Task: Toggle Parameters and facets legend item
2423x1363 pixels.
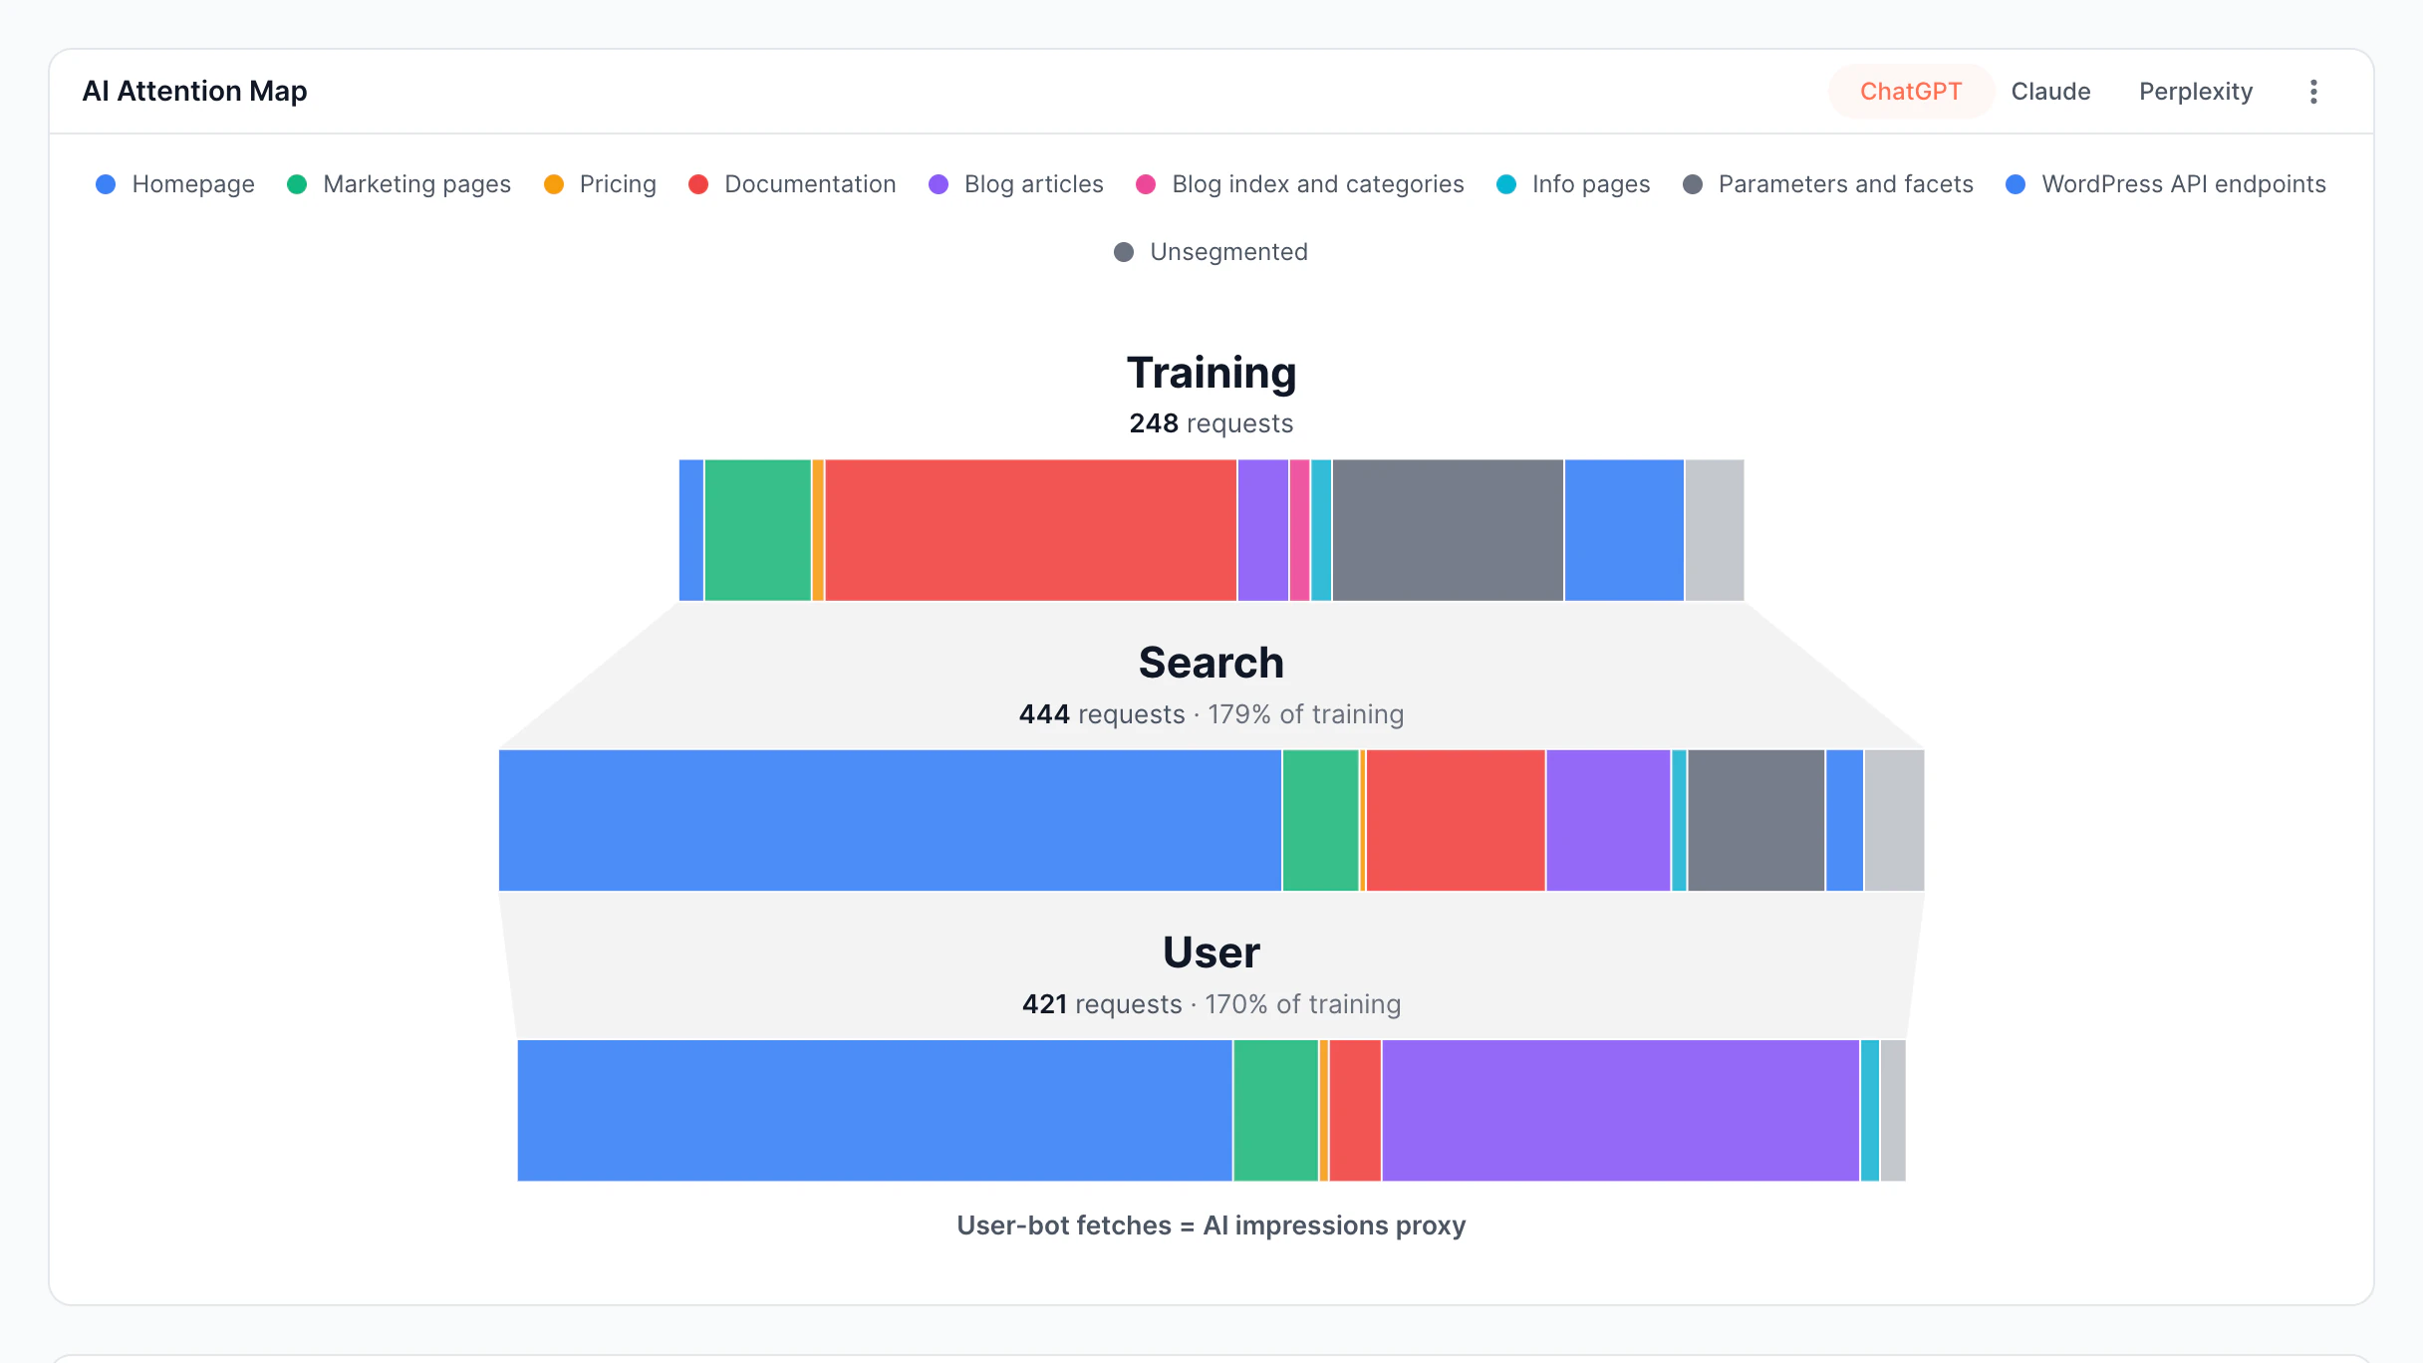Action: [x=1827, y=184]
